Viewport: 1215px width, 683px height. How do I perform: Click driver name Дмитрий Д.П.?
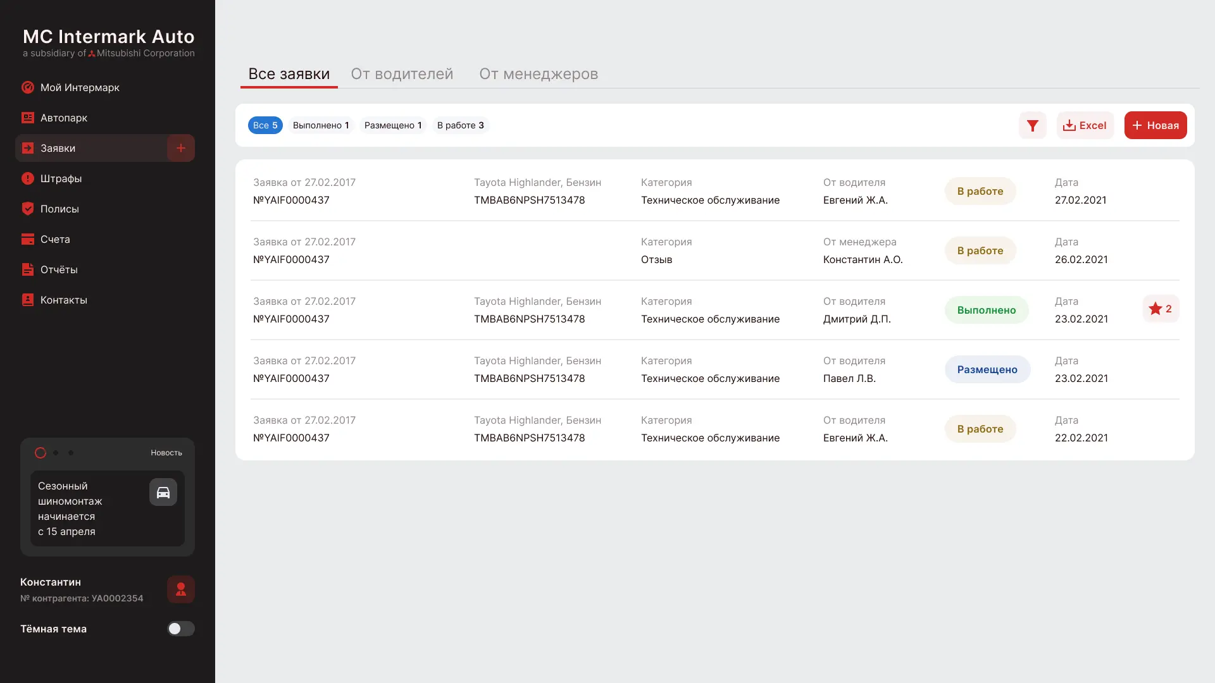click(x=857, y=319)
